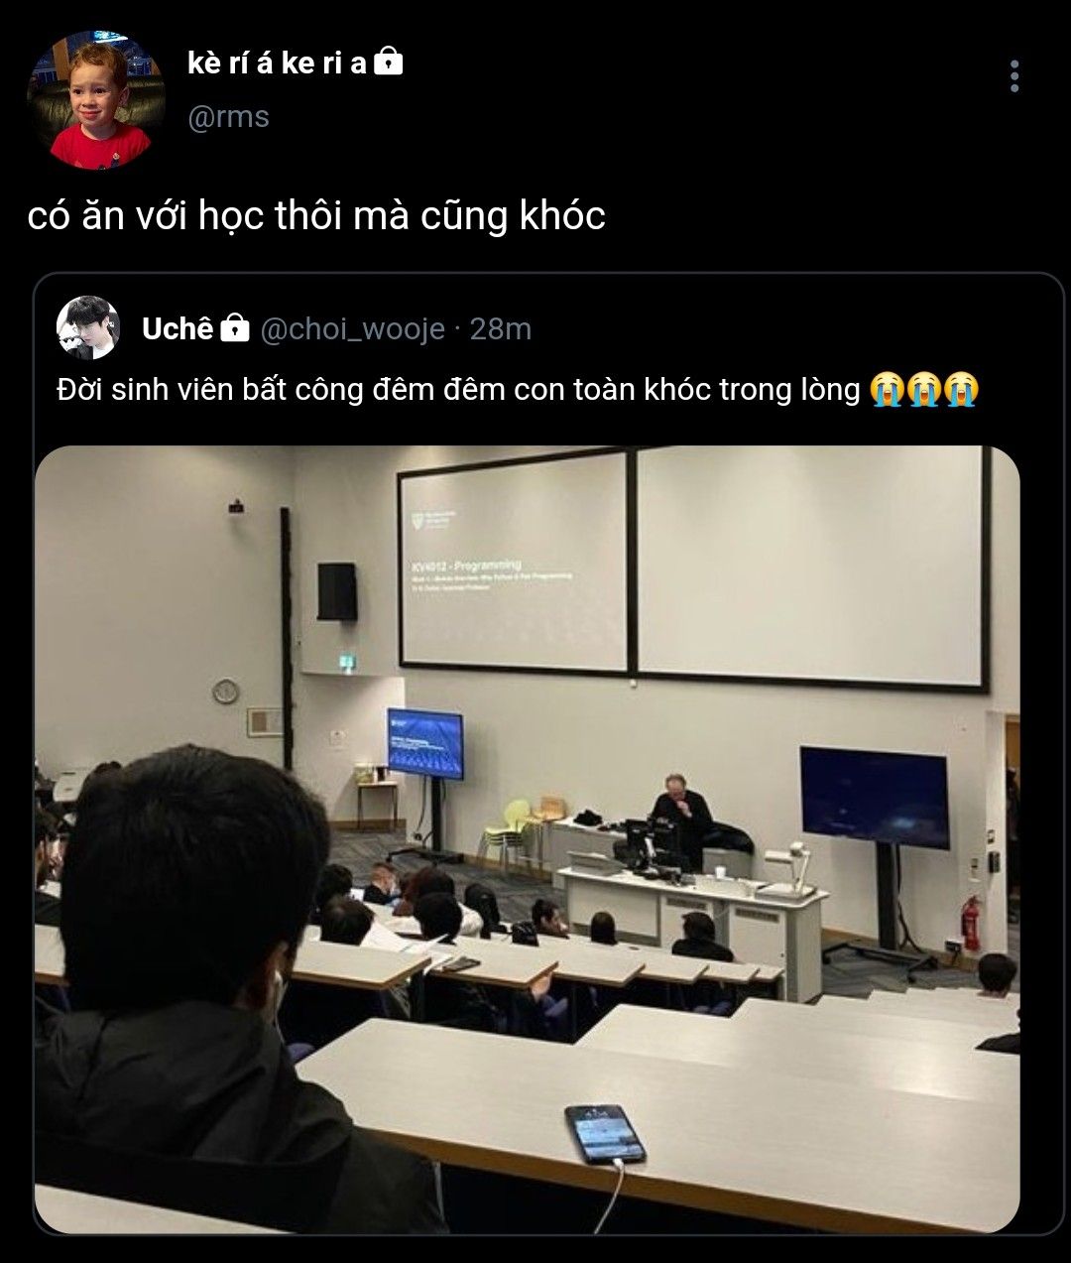Click the round wall clock in the photo
The image size is (1071, 1263).
226,692
